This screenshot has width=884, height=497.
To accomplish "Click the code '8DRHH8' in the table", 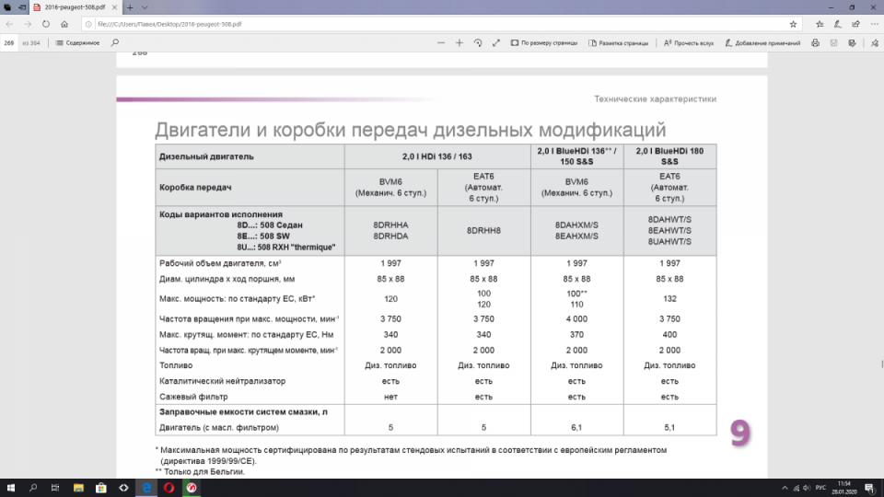I will tap(483, 230).
